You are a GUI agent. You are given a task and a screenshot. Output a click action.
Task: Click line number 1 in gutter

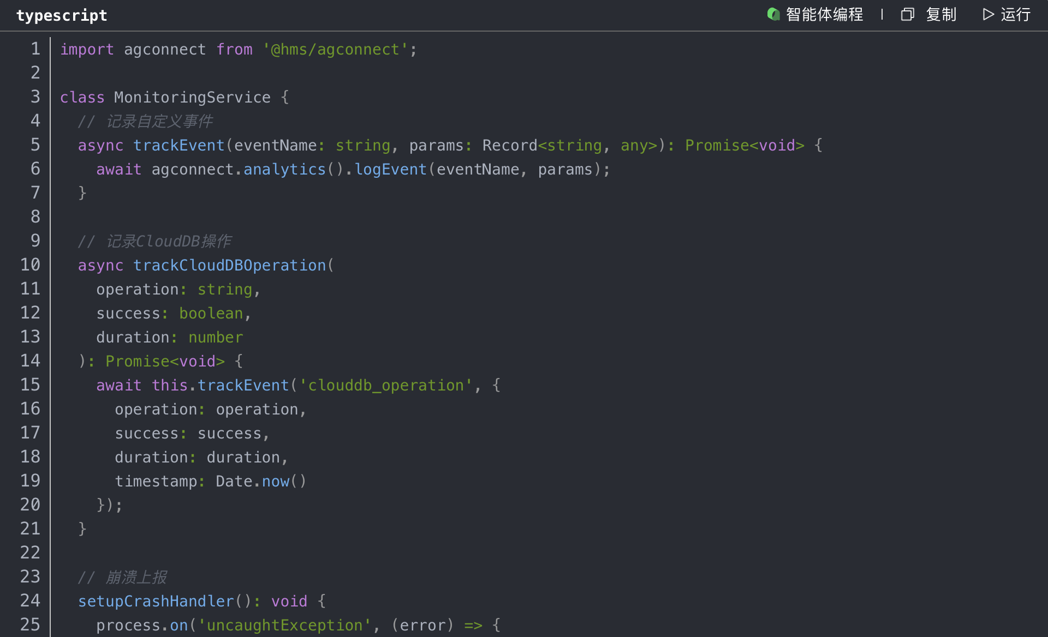[35, 49]
